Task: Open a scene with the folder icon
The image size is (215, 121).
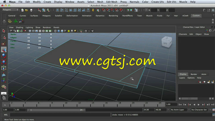Action: [x=27, y=10]
